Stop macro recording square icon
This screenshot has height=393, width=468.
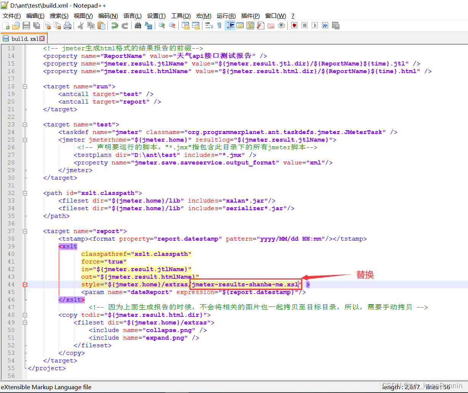[305, 26]
